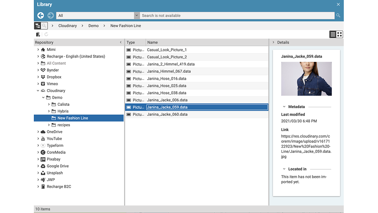The height and width of the screenshot is (213, 378).
Task: Select the Bynder icon
Action: 43,70
